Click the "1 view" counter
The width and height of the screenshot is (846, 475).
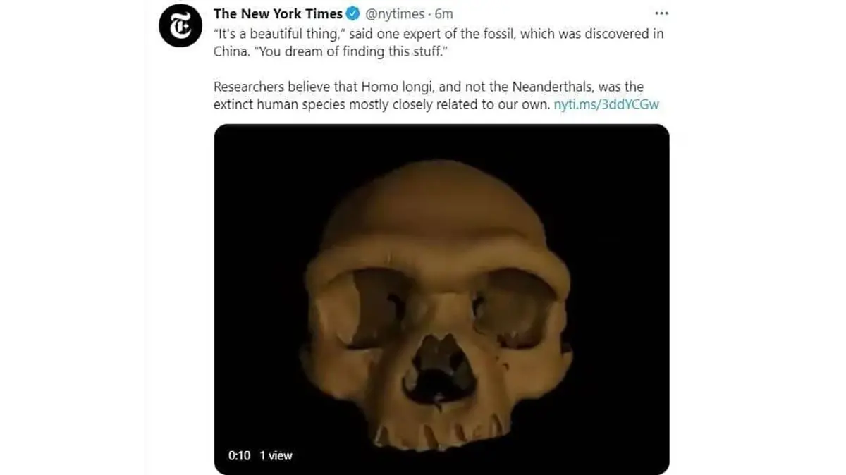tap(276, 456)
